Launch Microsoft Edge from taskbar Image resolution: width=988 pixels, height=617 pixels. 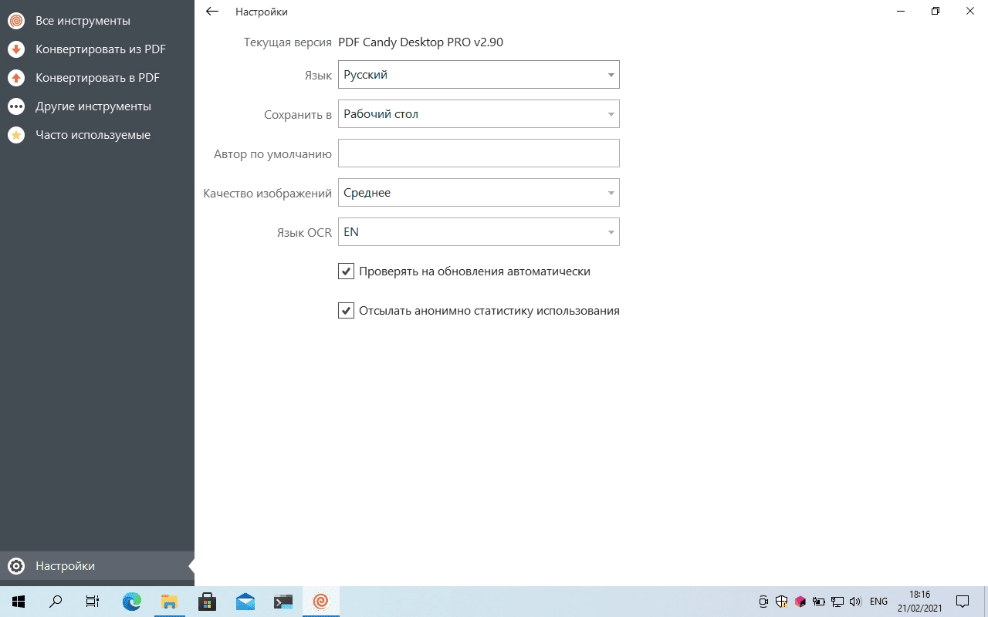(x=132, y=602)
